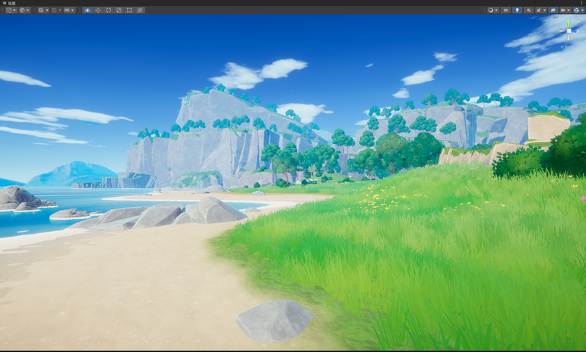This screenshot has height=352, width=586.
Task: Expand grid snapping settings arrow
Action: (x=60, y=10)
